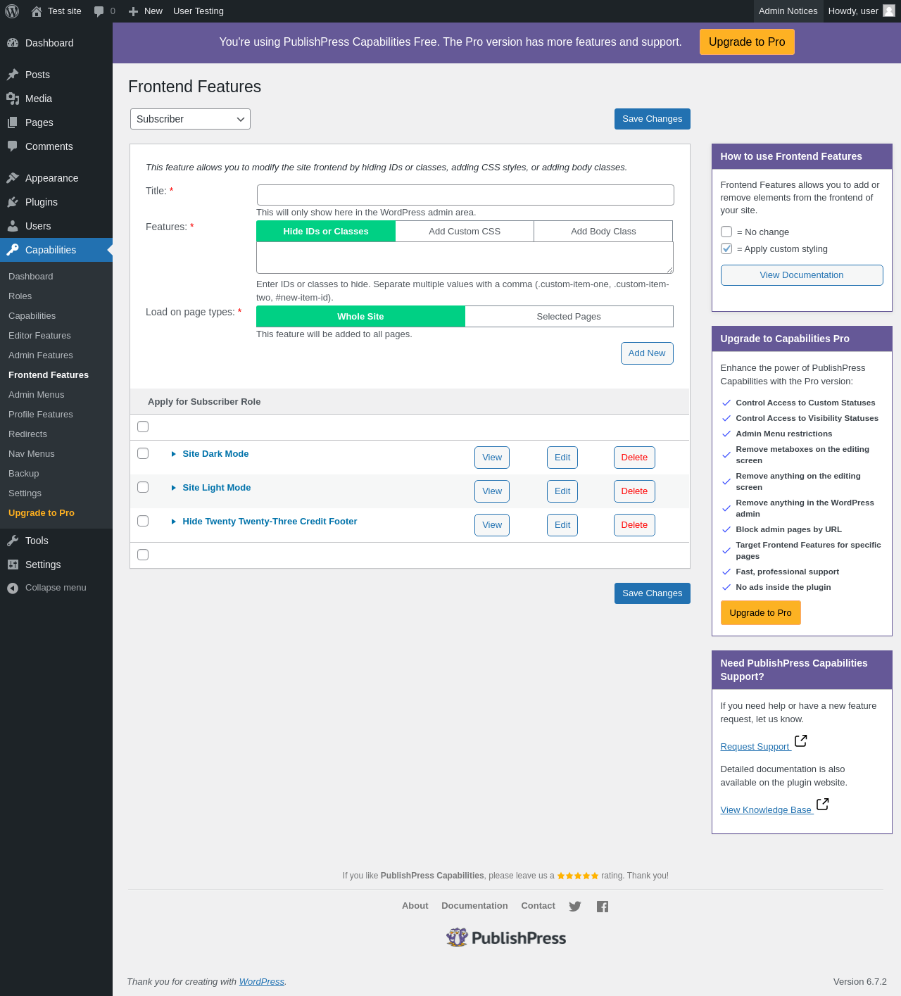Click the Pages icon in sidebar
The height and width of the screenshot is (996, 901).
coord(13,122)
